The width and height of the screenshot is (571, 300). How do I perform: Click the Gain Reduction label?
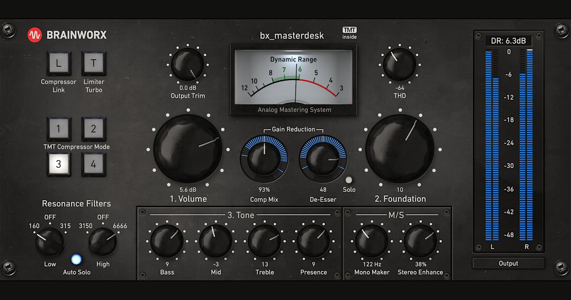point(294,129)
